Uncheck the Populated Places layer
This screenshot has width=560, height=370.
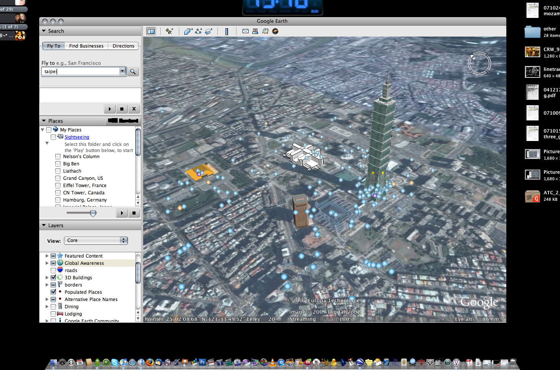tap(53, 292)
